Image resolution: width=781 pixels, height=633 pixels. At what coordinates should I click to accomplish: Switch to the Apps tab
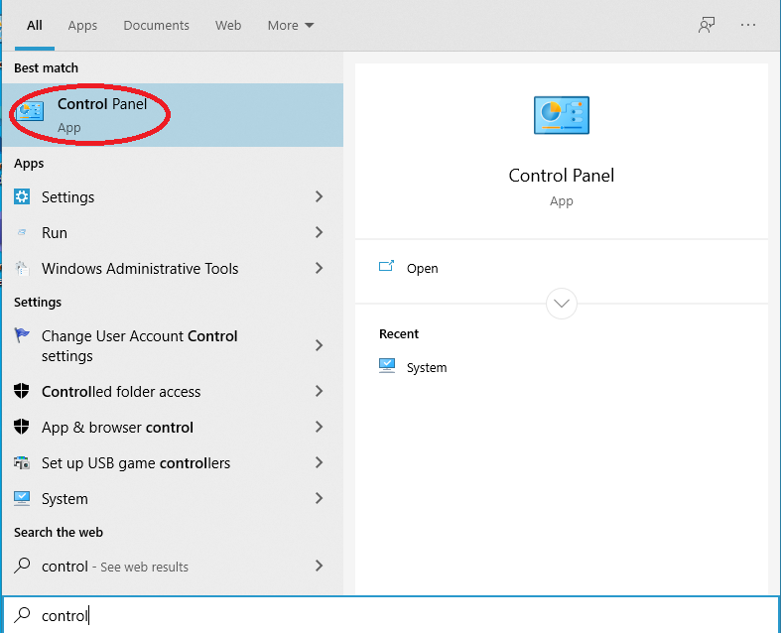[82, 25]
